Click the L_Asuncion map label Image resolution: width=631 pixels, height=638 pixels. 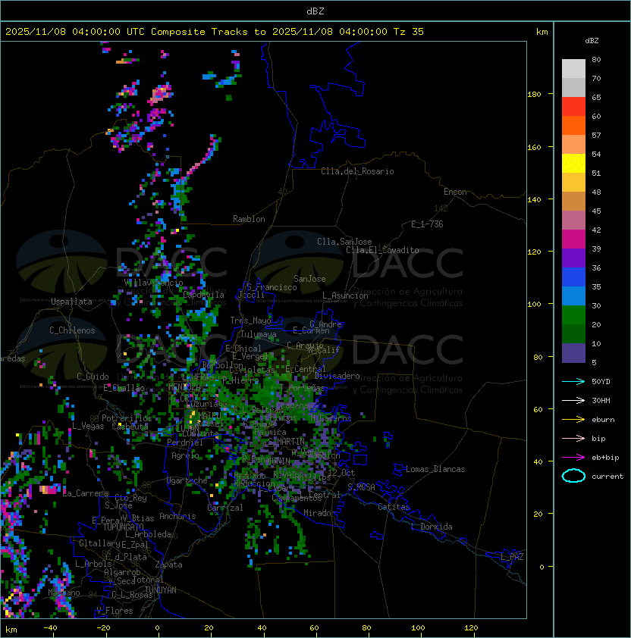coord(345,296)
